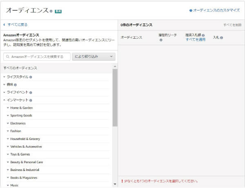The image size is (245, 188).
Task: Click the 潜在的リーチ column header
Action: pyautogui.click(x=168, y=35)
